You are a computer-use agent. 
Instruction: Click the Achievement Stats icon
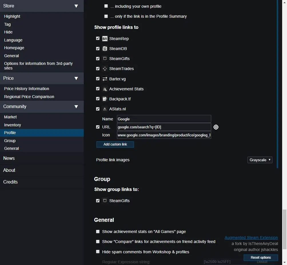[x=105, y=89]
